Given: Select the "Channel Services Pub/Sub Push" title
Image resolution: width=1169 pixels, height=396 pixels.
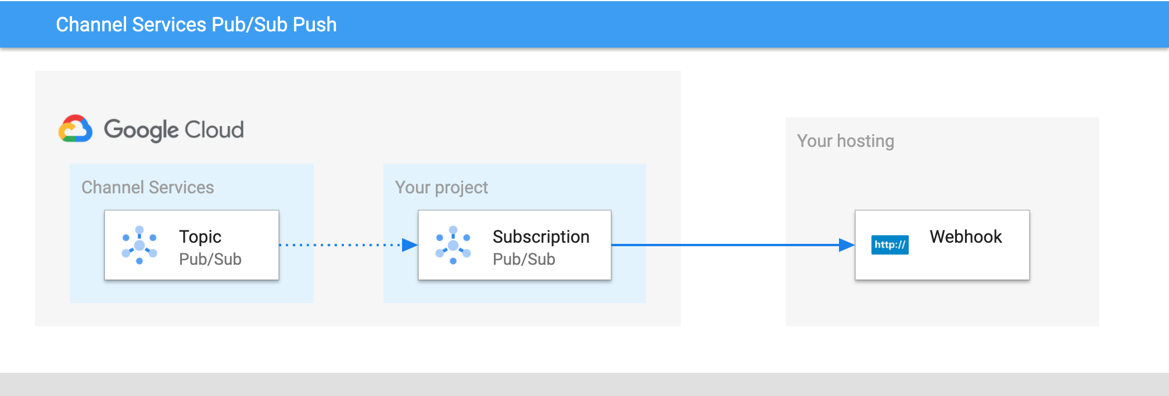Looking at the screenshot, I should click(196, 24).
